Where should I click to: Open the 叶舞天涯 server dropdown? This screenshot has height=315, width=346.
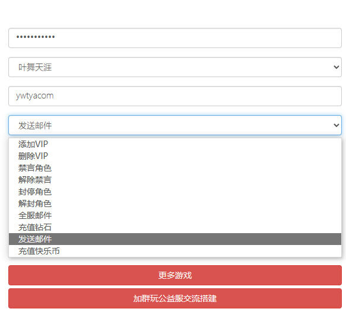click(x=175, y=67)
